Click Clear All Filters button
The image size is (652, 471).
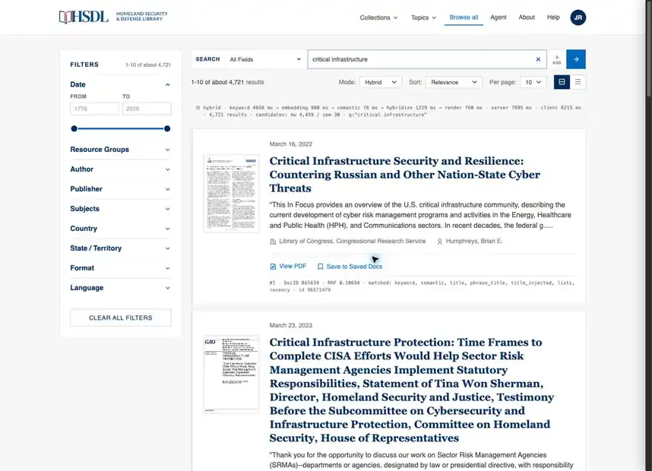pyautogui.click(x=121, y=318)
